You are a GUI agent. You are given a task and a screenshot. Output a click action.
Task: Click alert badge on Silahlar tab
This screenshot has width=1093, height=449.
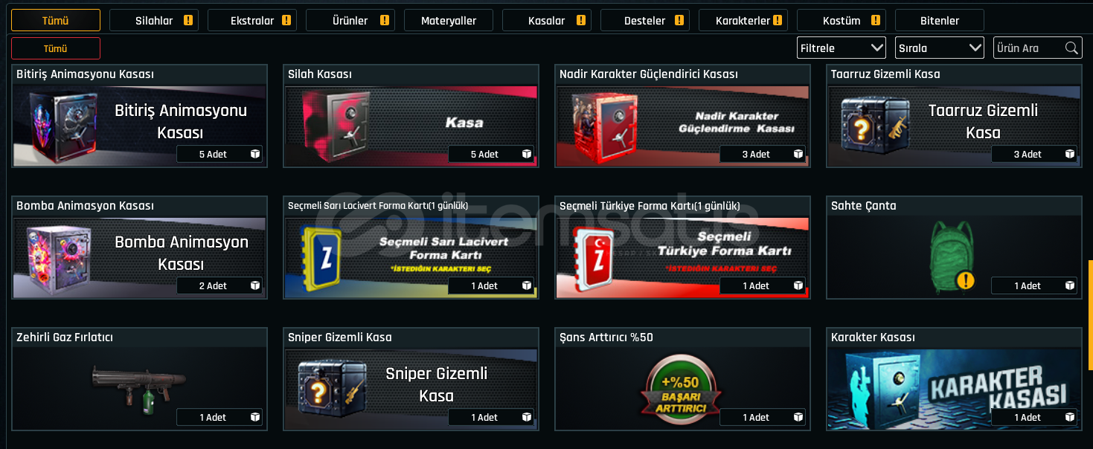[x=188, y=21]
